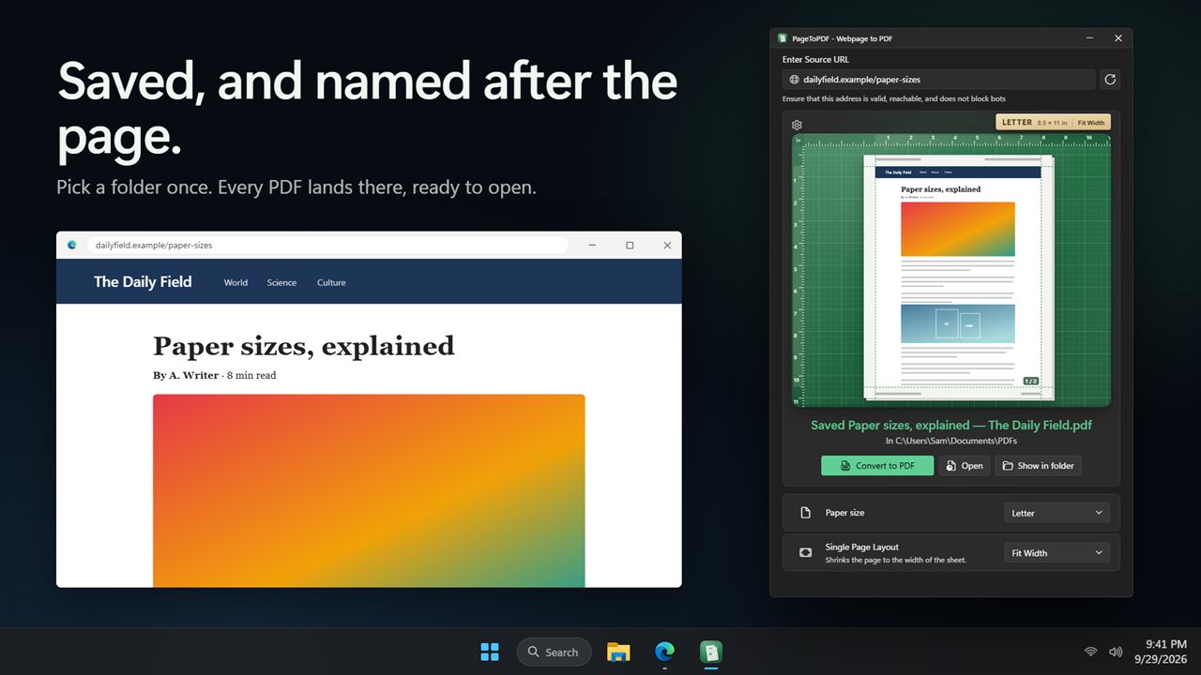Click the LETTER Fit Width badge above the preview
The height and width of the screenshot is (675, 1201).
(1053, 122)
